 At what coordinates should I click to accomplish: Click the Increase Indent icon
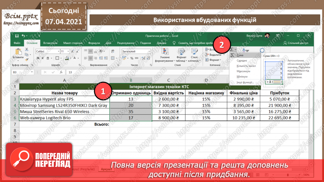pos(106,58)
